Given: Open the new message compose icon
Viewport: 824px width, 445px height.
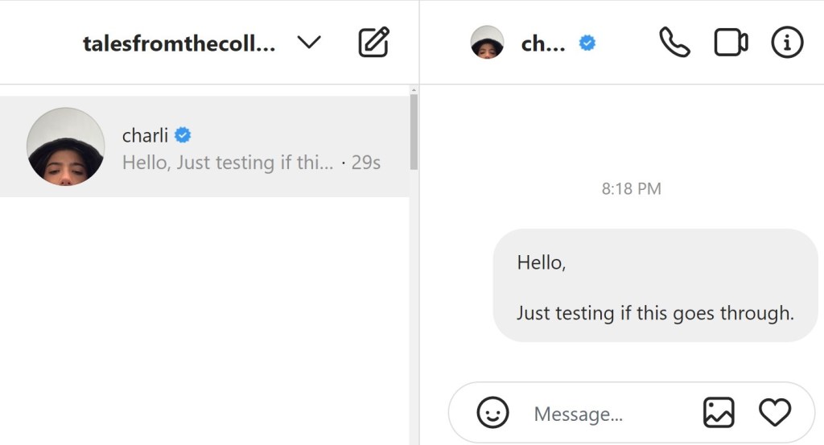Looking at the screenshot, I should click(373, 42).
